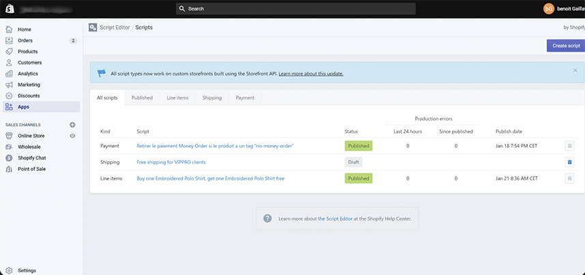The height and width of the screenshot is (275, 585).
Task: Open the benoit Gaillat account menu
Action: [563, 9]
